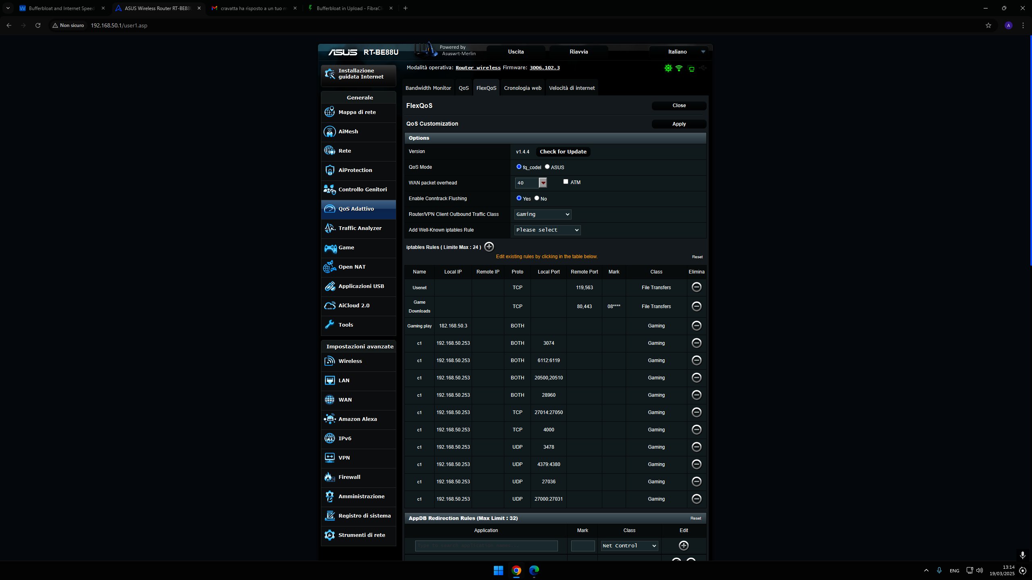Open WAN packet overhead dropdown arrow
The height and width of the screenshot is (580, 1032).
pos(543,183)
